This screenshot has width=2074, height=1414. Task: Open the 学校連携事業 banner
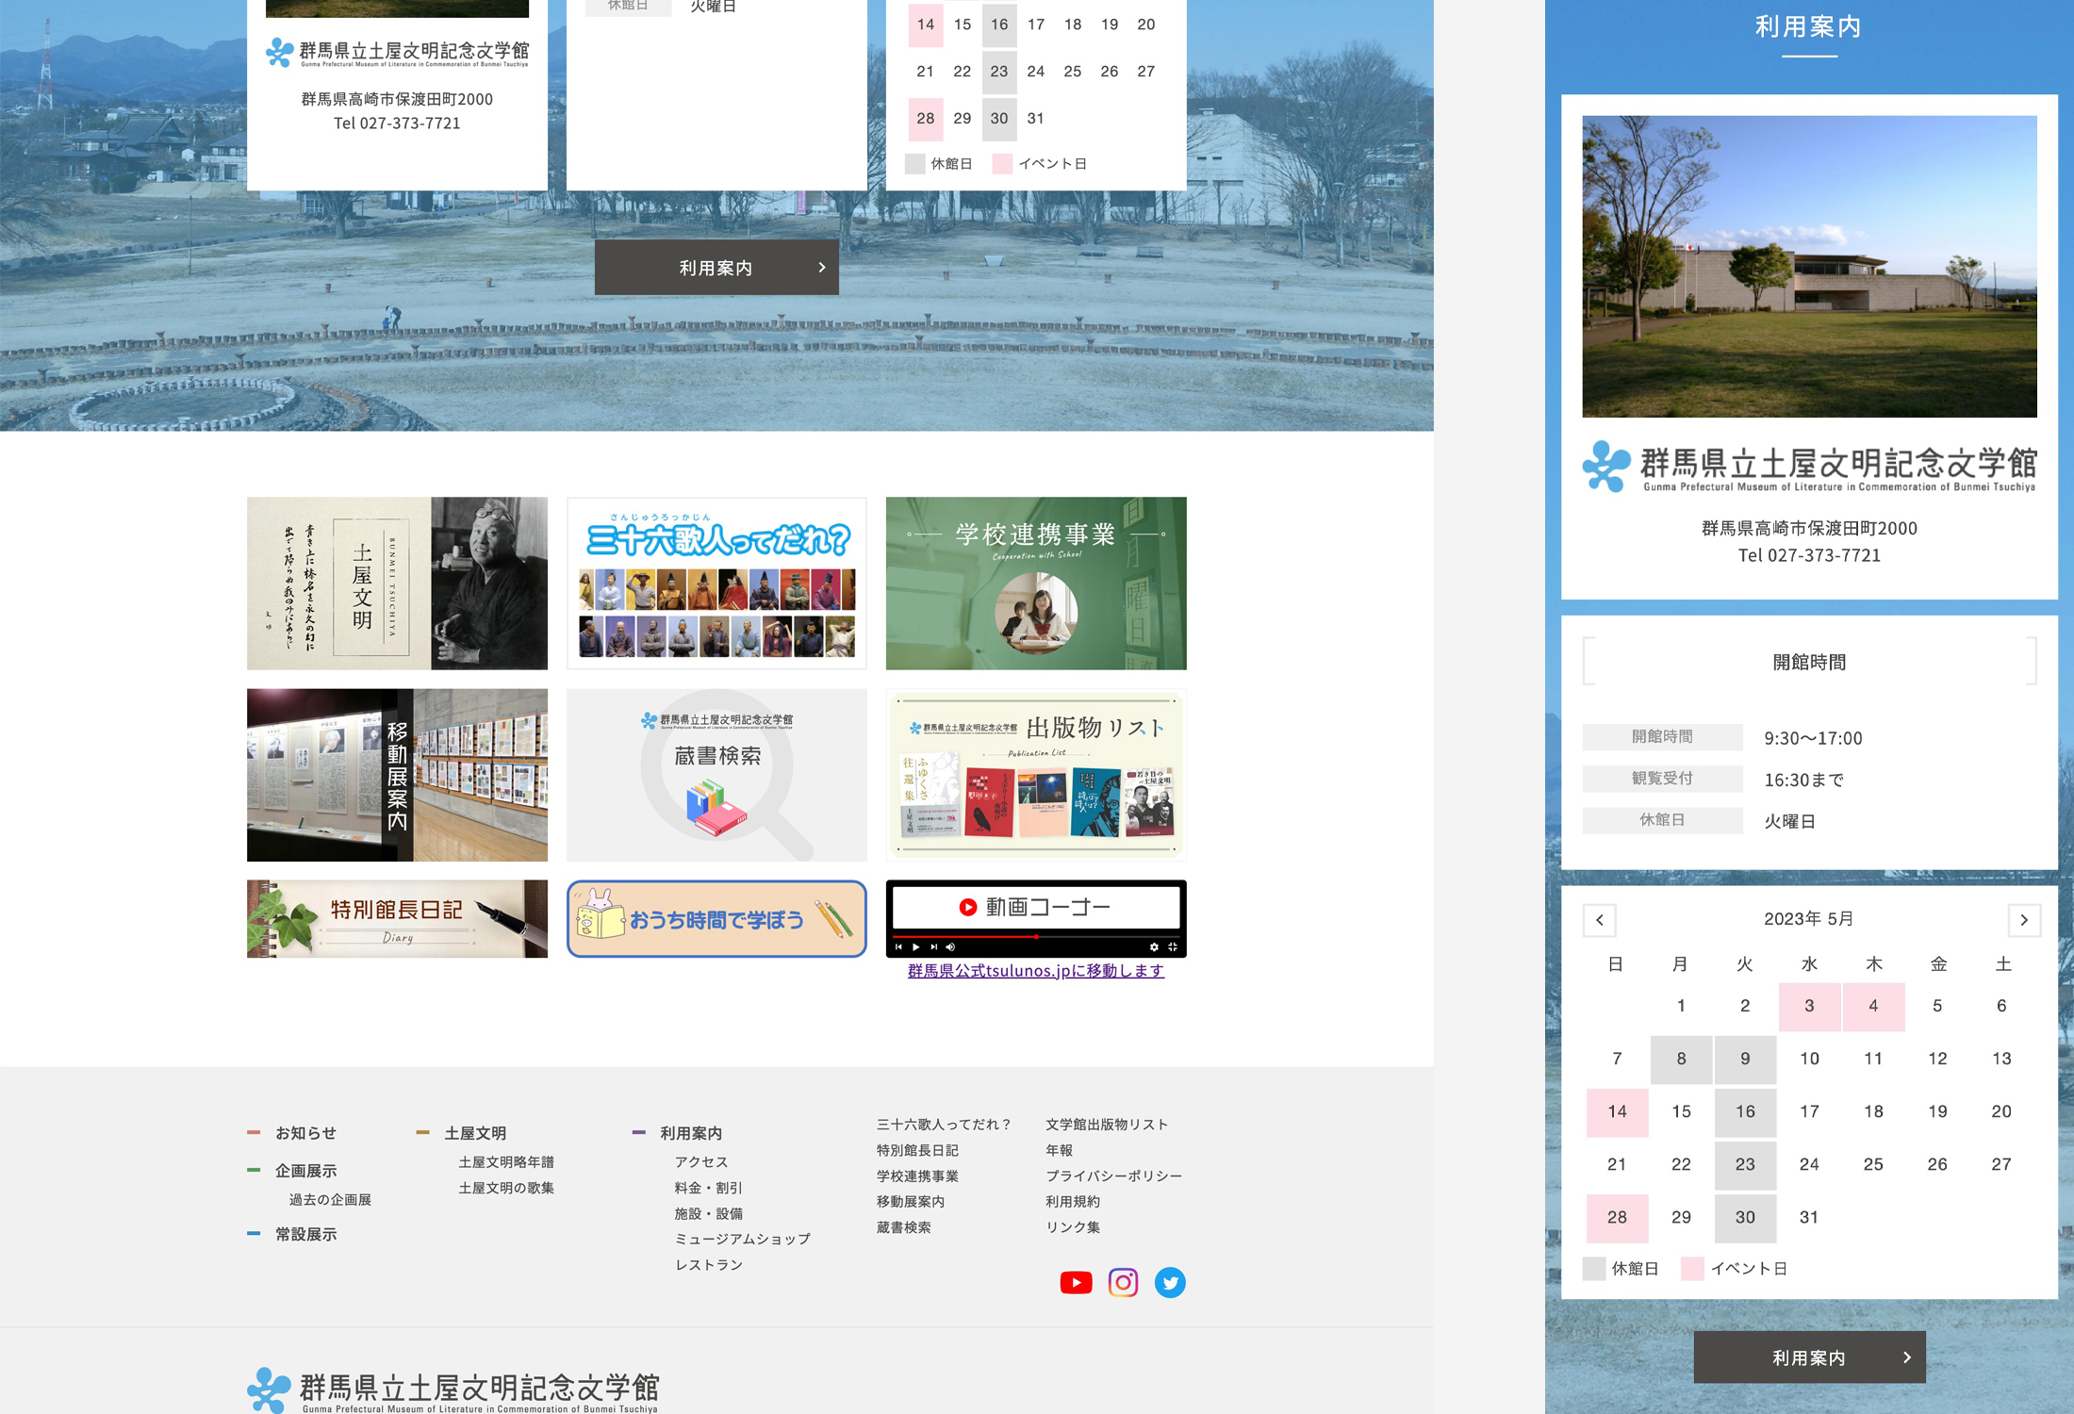click(1036, 584)
